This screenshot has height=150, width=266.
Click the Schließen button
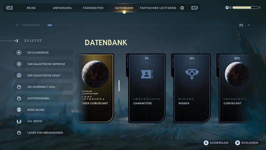coord(247,143)
